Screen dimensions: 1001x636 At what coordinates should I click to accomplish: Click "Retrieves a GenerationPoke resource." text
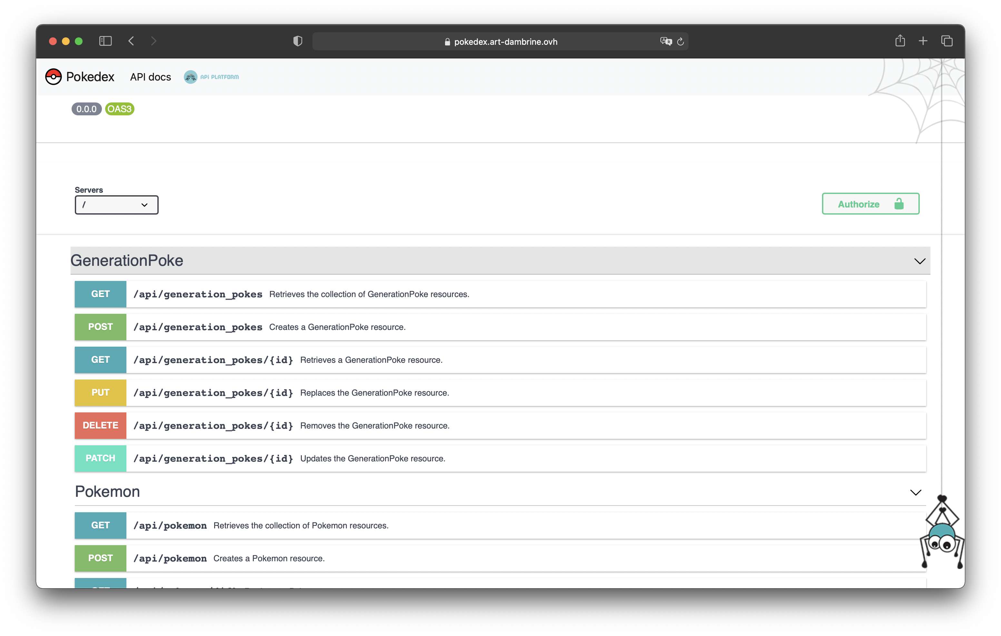(x=371, y=360)
